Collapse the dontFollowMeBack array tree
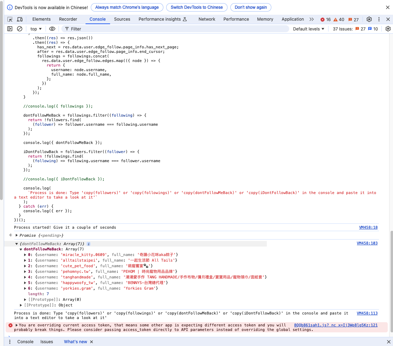 [21, 249]
